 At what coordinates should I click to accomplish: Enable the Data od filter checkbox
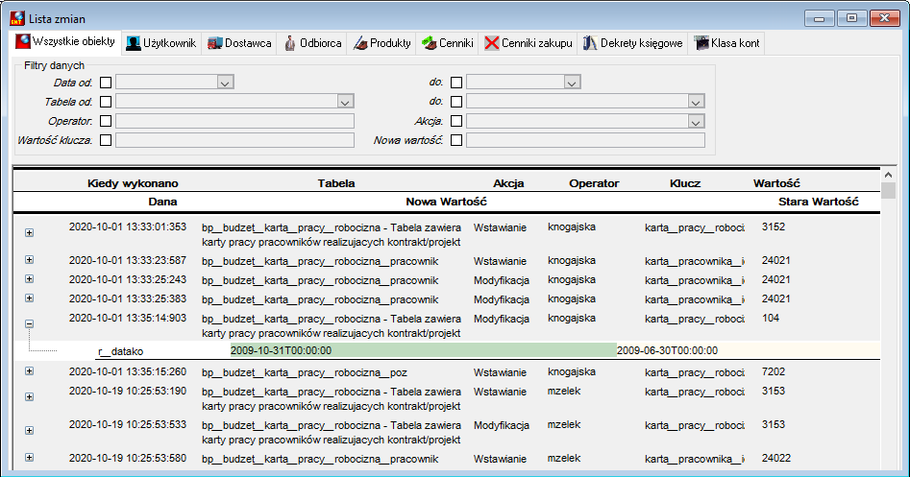tap(106, 83)
